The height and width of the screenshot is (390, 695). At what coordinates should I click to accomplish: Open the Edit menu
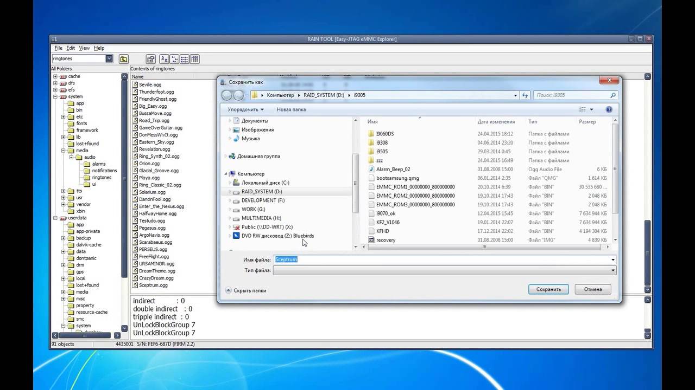tap(71, 48)
